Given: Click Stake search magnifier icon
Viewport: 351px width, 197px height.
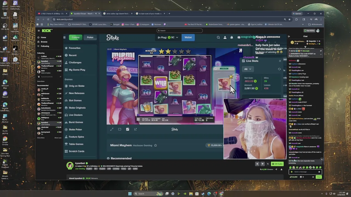Looking at the screenshot, I should tap(218, 37).
